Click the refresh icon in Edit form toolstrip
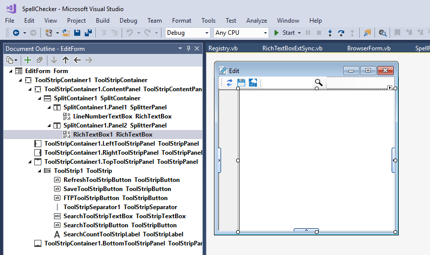The image size is (430, 255). pos(230,83)
